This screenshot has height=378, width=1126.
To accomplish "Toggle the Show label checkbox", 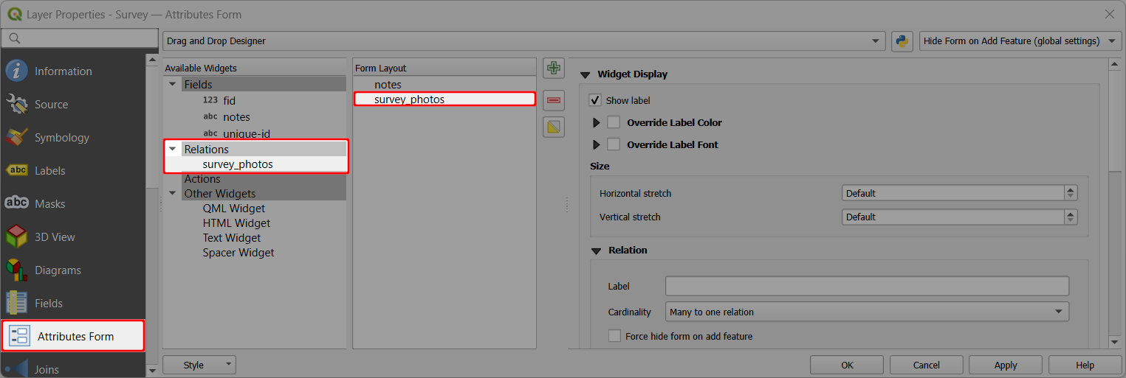I will click(x=595, y=100).
